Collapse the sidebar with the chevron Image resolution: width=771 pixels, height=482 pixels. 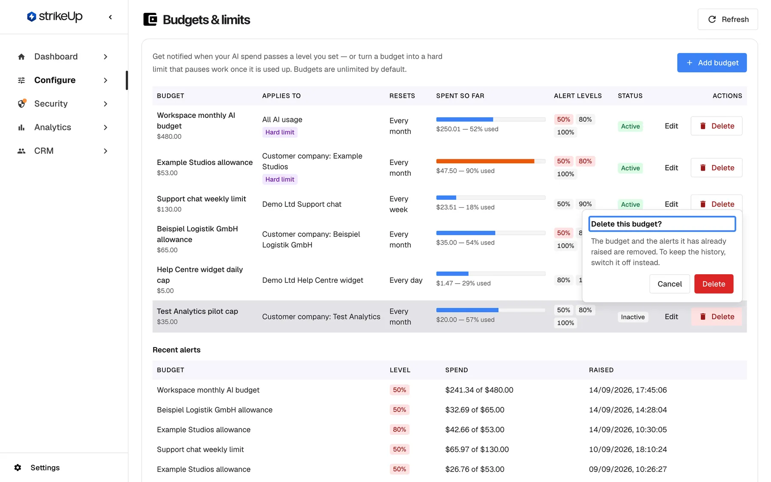[111, 17]
